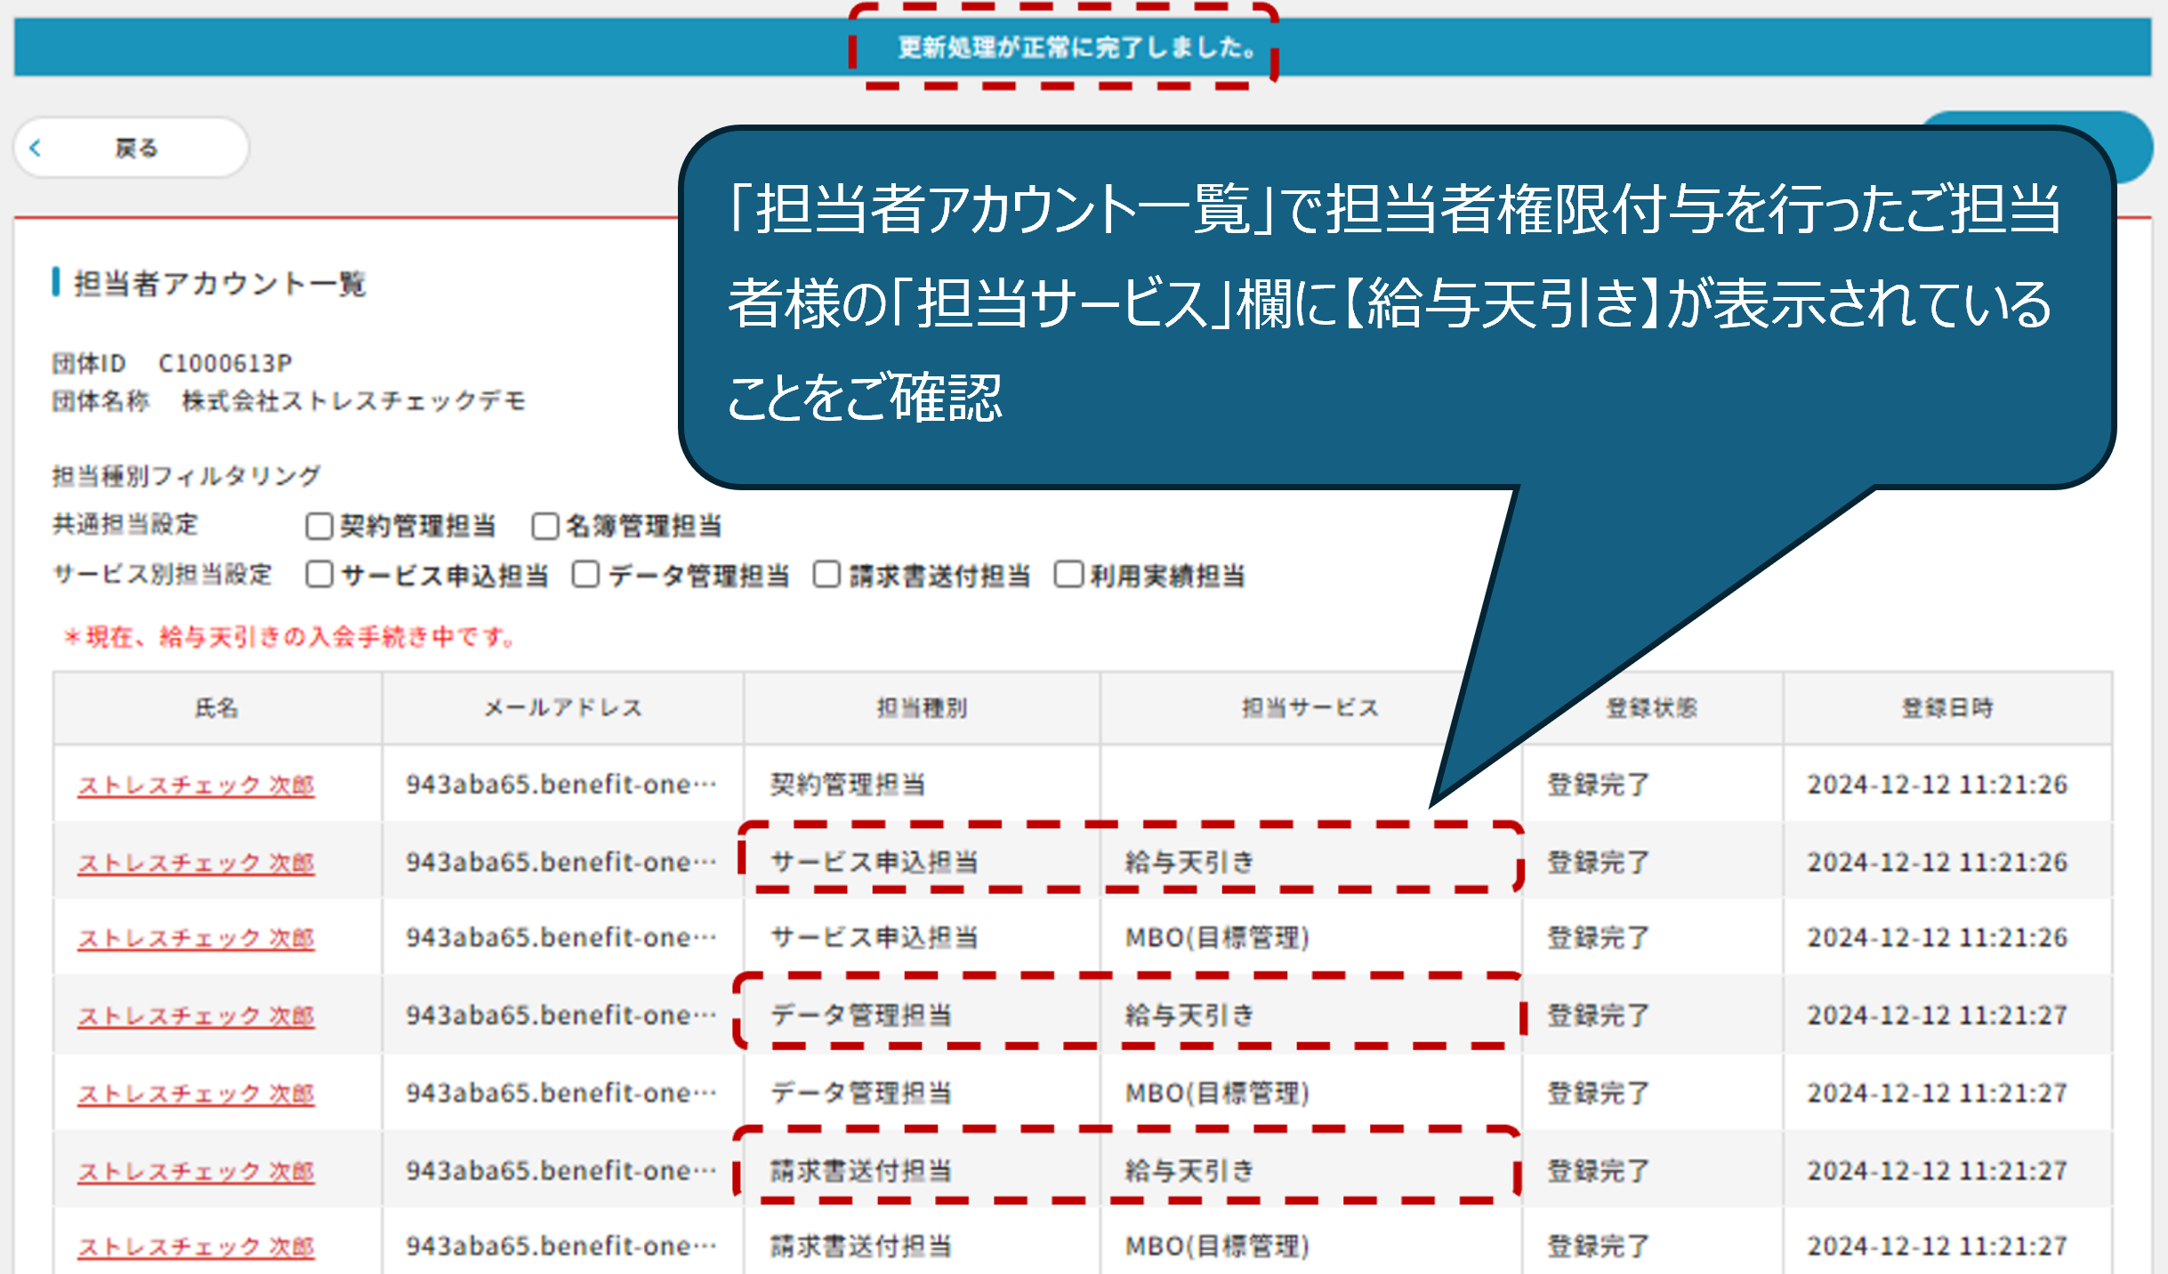
Task: Open name link in 請求書送付担当 給与天引き row
Action: tap(196, 1171)
